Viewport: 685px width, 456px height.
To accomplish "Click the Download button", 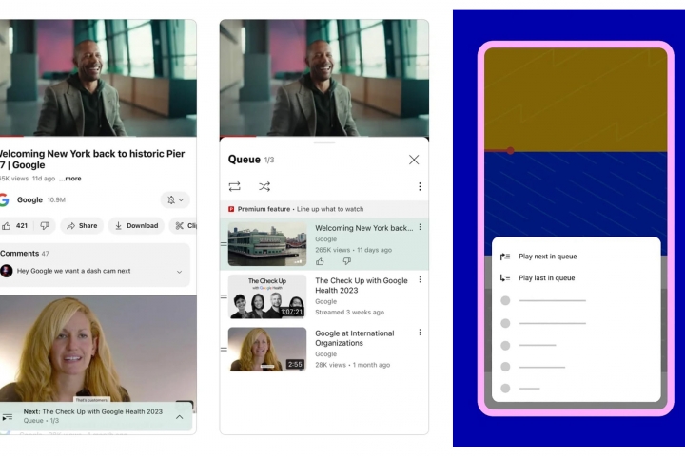I will 135,226.
